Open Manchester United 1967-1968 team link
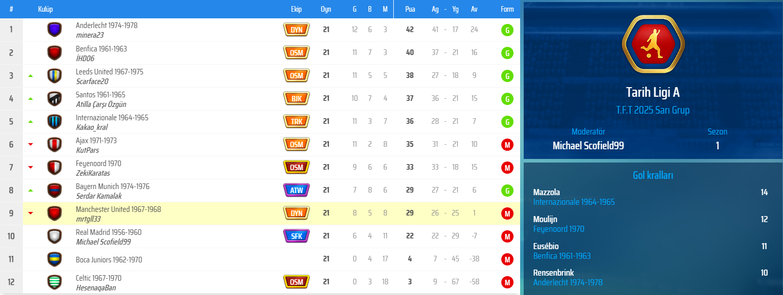The width and height of the screenshot is (783, 295). point(118,209)
